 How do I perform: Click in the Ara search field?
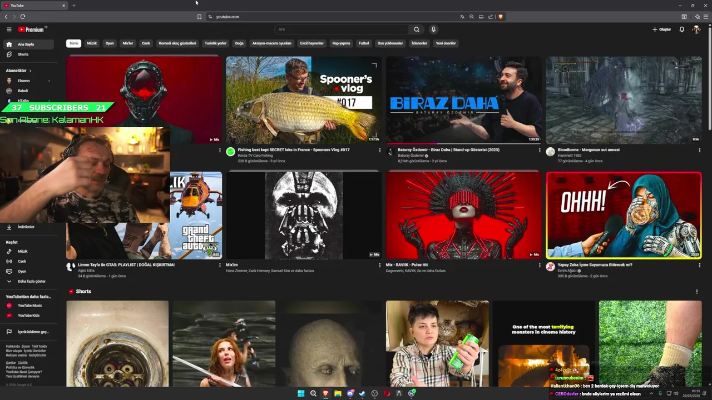point(342,29)
